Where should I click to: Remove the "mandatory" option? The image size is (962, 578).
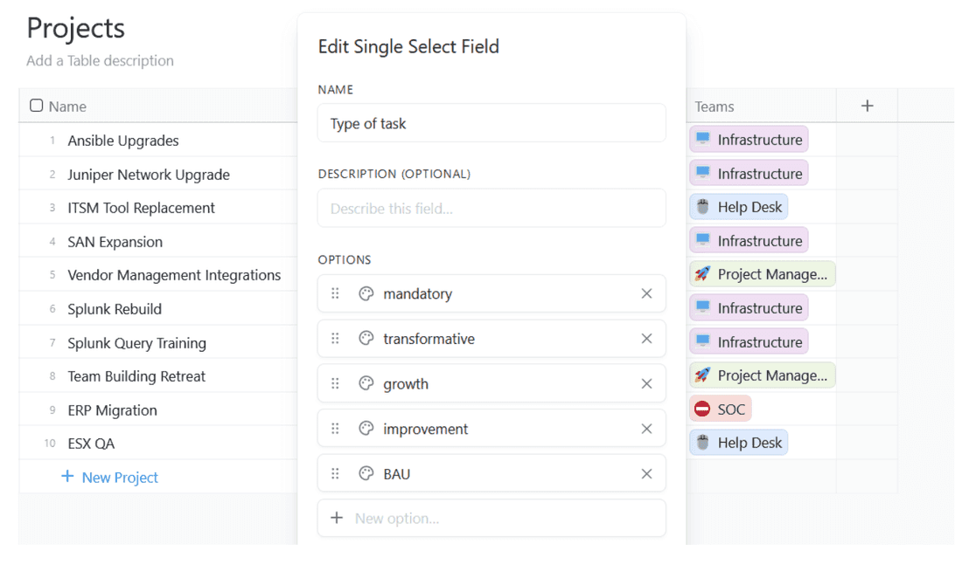pos(646,294)
